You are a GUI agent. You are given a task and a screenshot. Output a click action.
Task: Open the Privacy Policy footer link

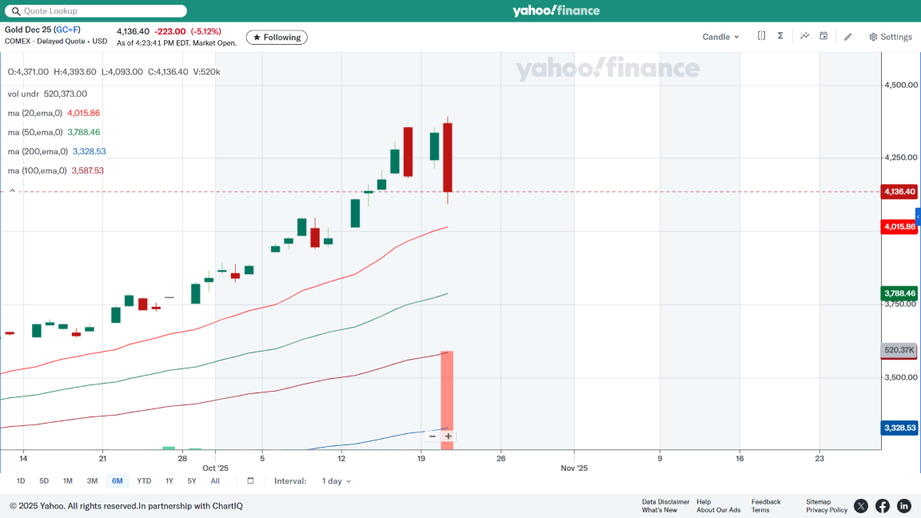click(x=827, y=510)
